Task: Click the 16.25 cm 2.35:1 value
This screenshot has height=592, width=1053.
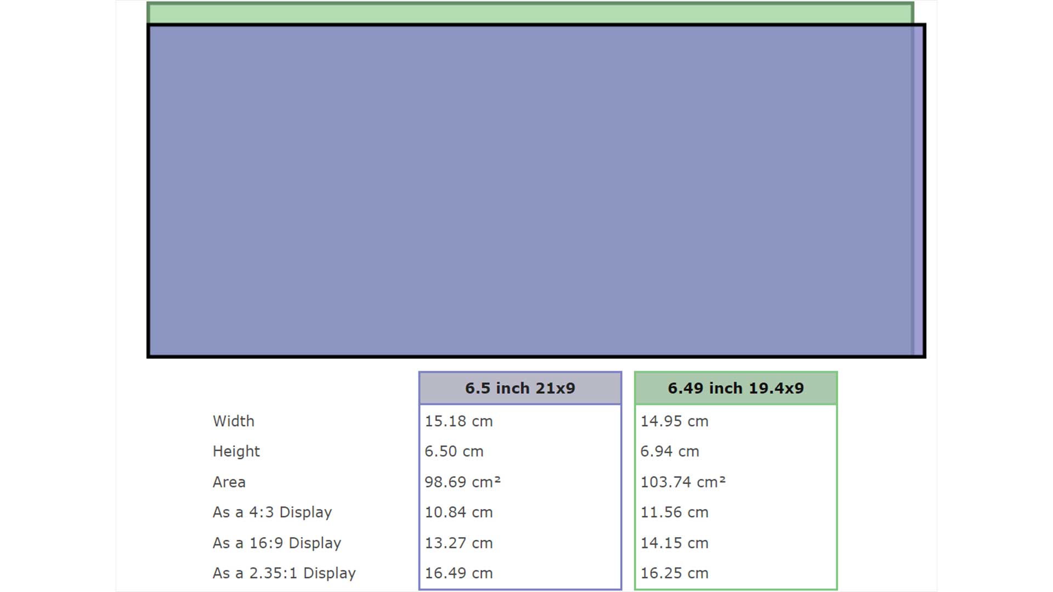Action: [x=675, y=573]
